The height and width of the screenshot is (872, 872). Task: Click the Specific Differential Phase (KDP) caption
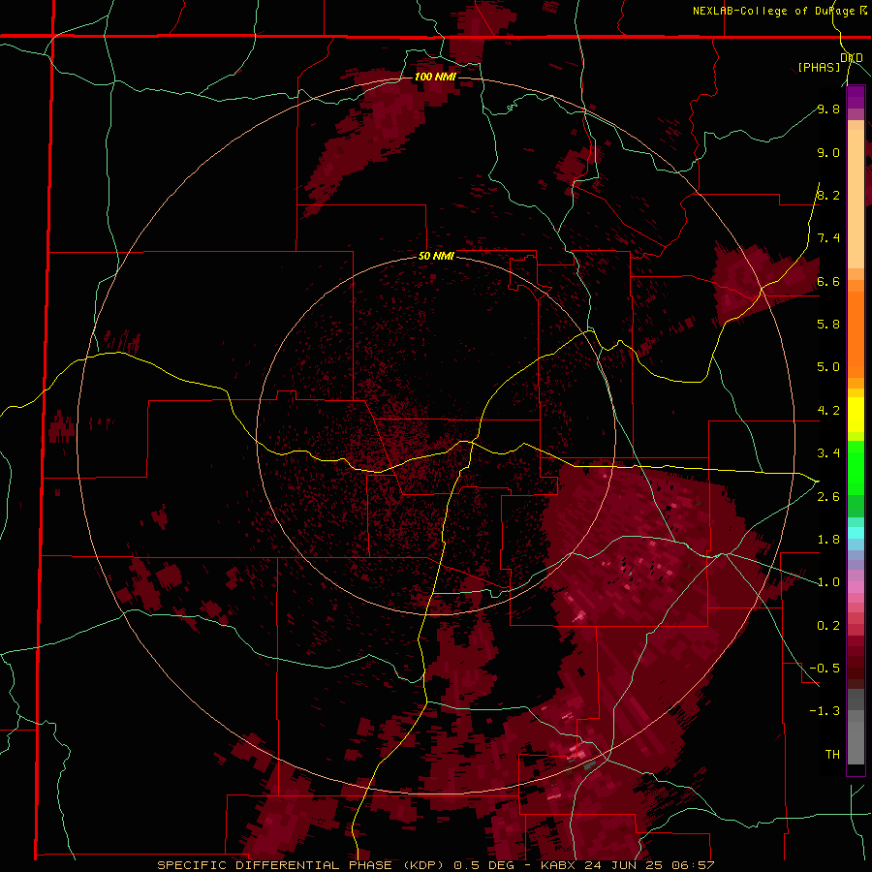[x=302, y=865]
